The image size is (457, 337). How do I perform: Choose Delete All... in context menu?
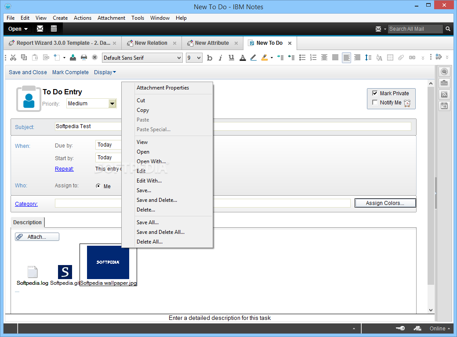pyautogui.click(x=149, y=241)
